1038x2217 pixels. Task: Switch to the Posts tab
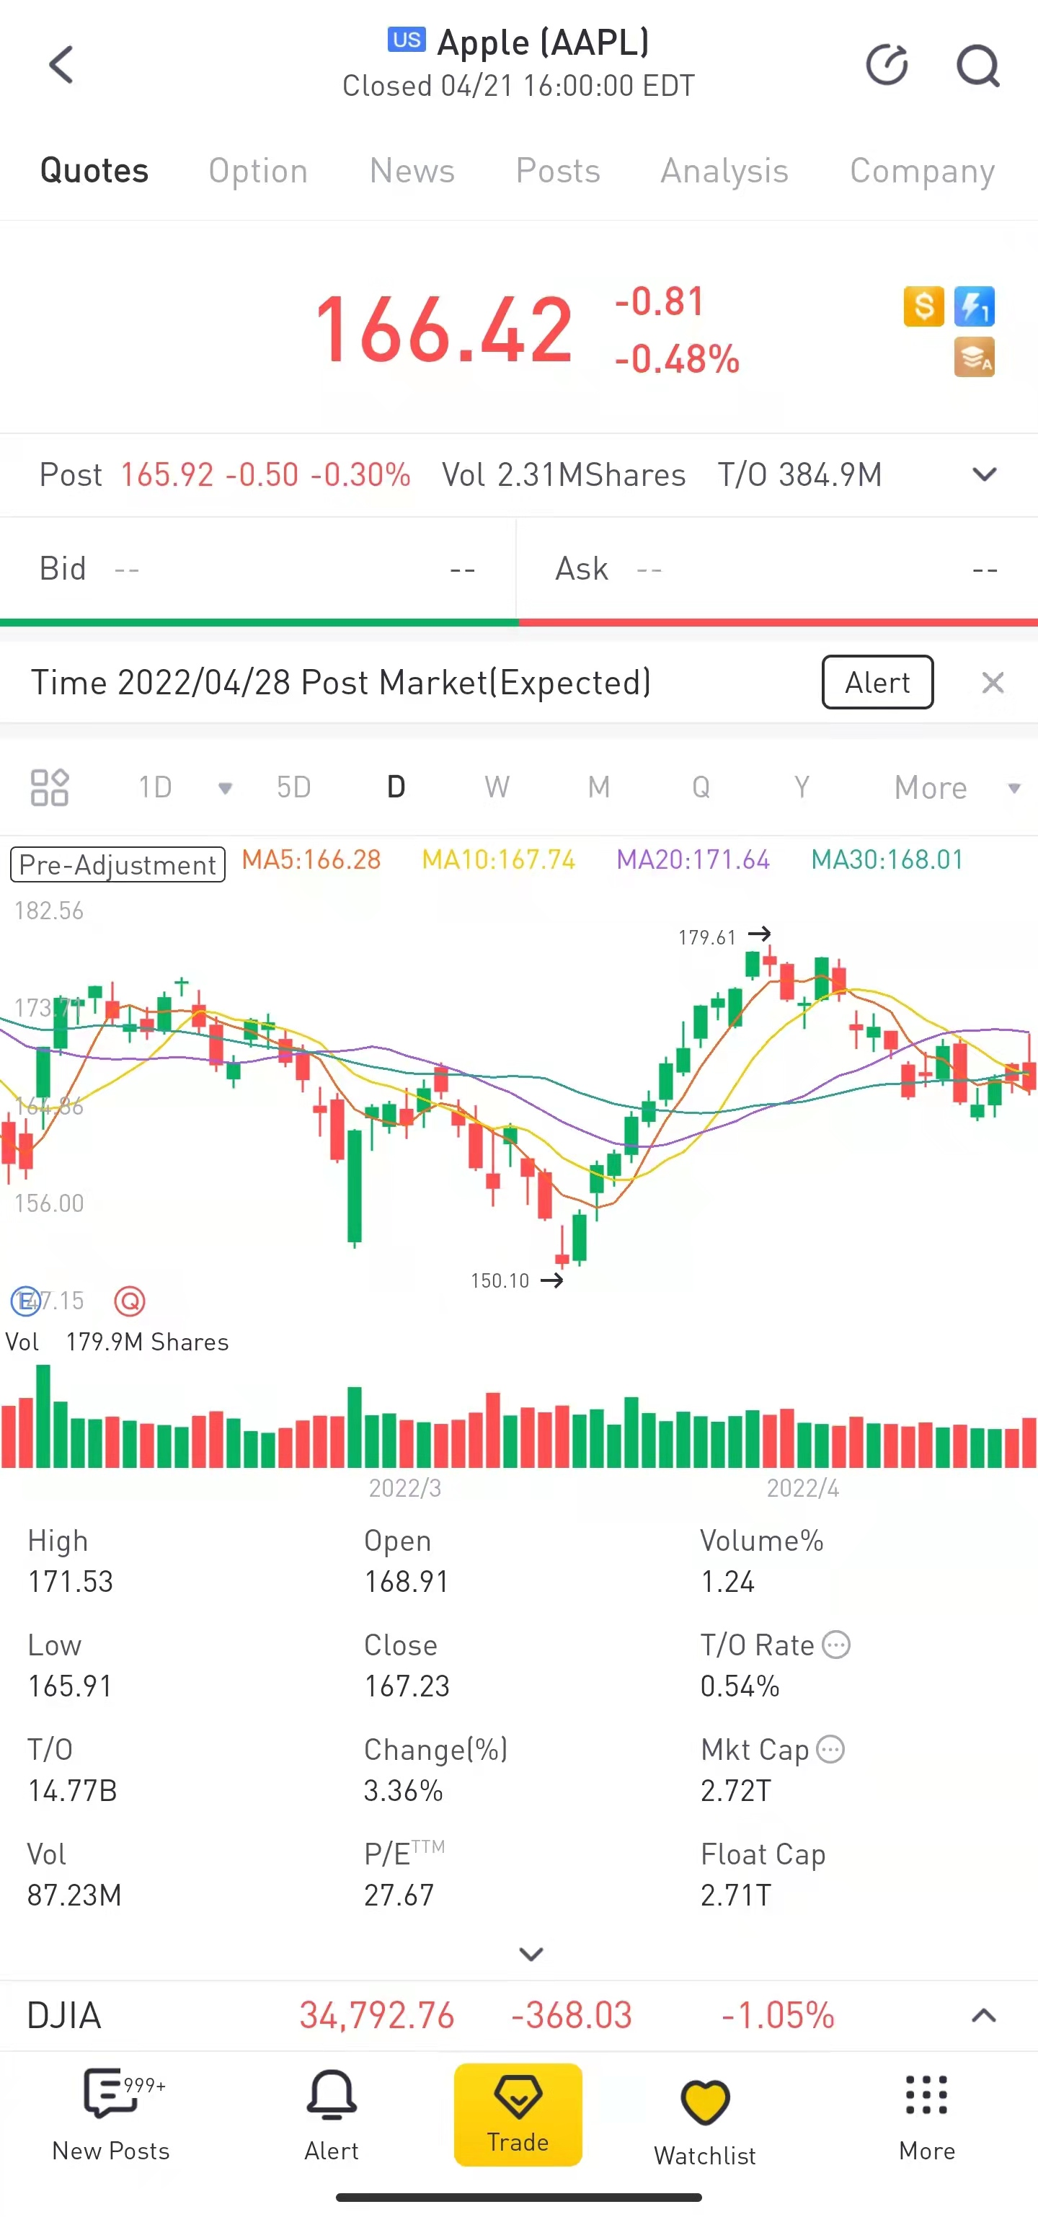[558, 170]
